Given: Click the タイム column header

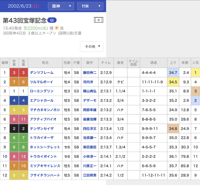Looking at the screenshot, I should (106, 63).
